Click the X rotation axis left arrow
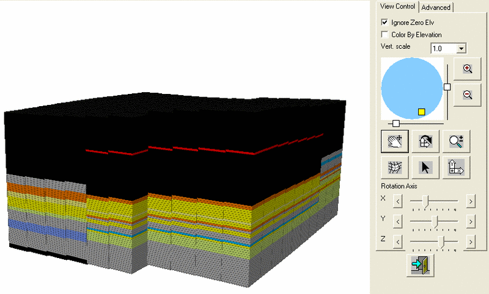The height and width of the screenshot is (294, 489). click(398, 201)
